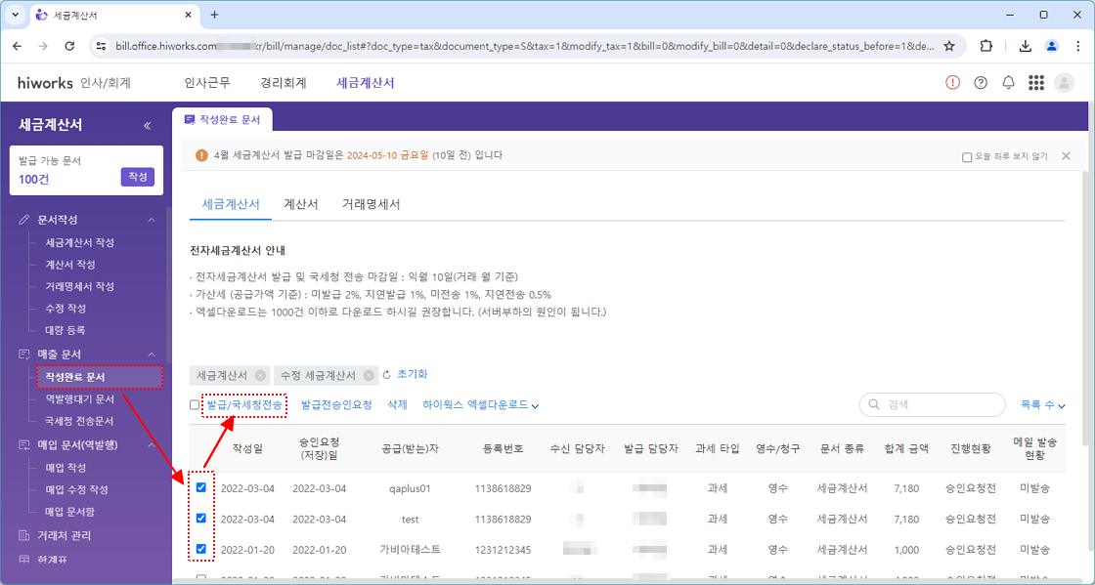Screen dimensions: 1095x585
Task: Click the 진행현황 column header
Action: [971, 448]
